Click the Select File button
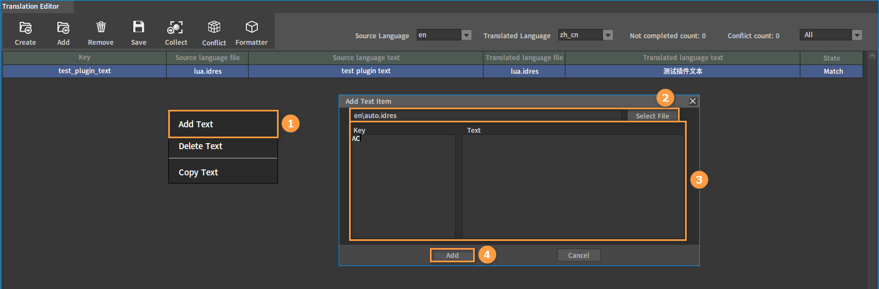 click(x=652, y=116)
